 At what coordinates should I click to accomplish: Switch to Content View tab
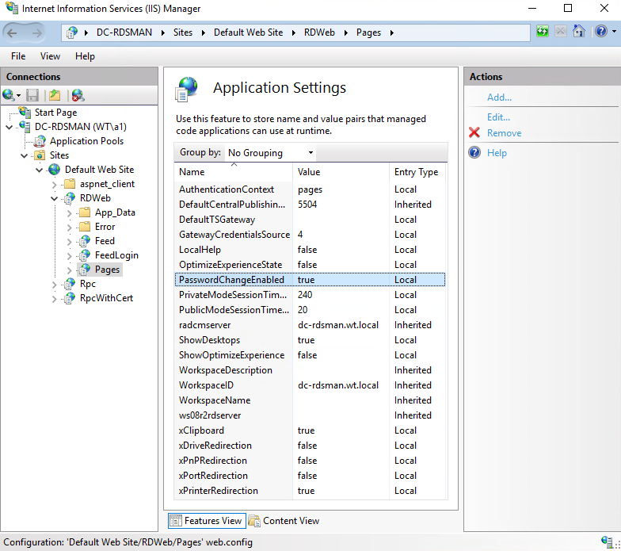click(284, 521)
